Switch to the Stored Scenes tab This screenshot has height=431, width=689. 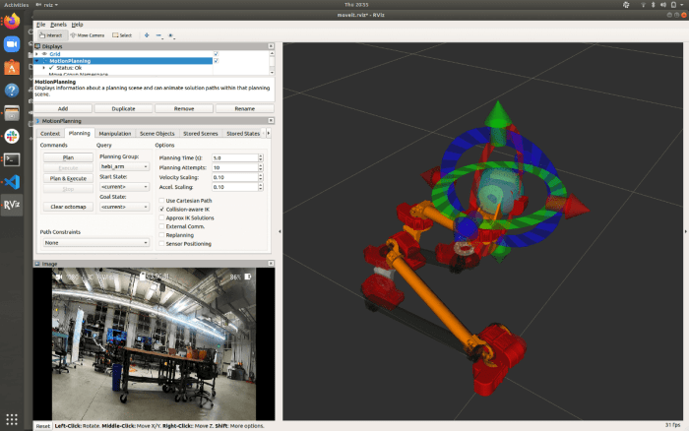coord(201,133)
